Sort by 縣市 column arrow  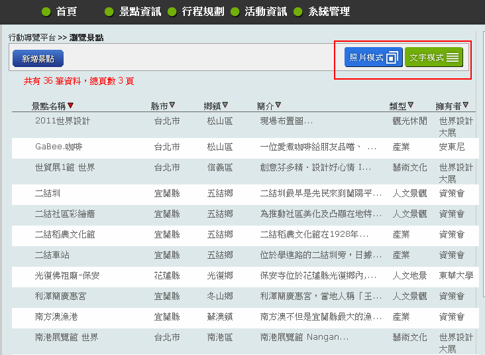[x=172, y=105]
